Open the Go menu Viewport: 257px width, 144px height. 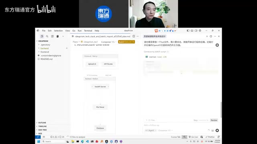[74, 31]
